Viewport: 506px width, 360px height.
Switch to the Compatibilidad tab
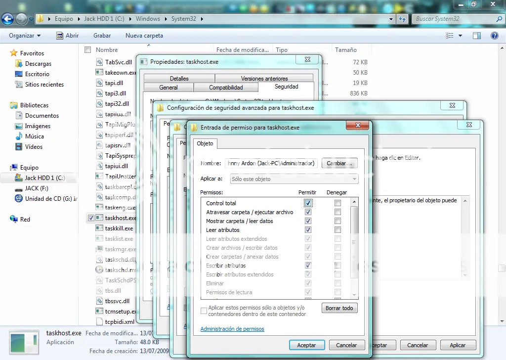[226, 88]
